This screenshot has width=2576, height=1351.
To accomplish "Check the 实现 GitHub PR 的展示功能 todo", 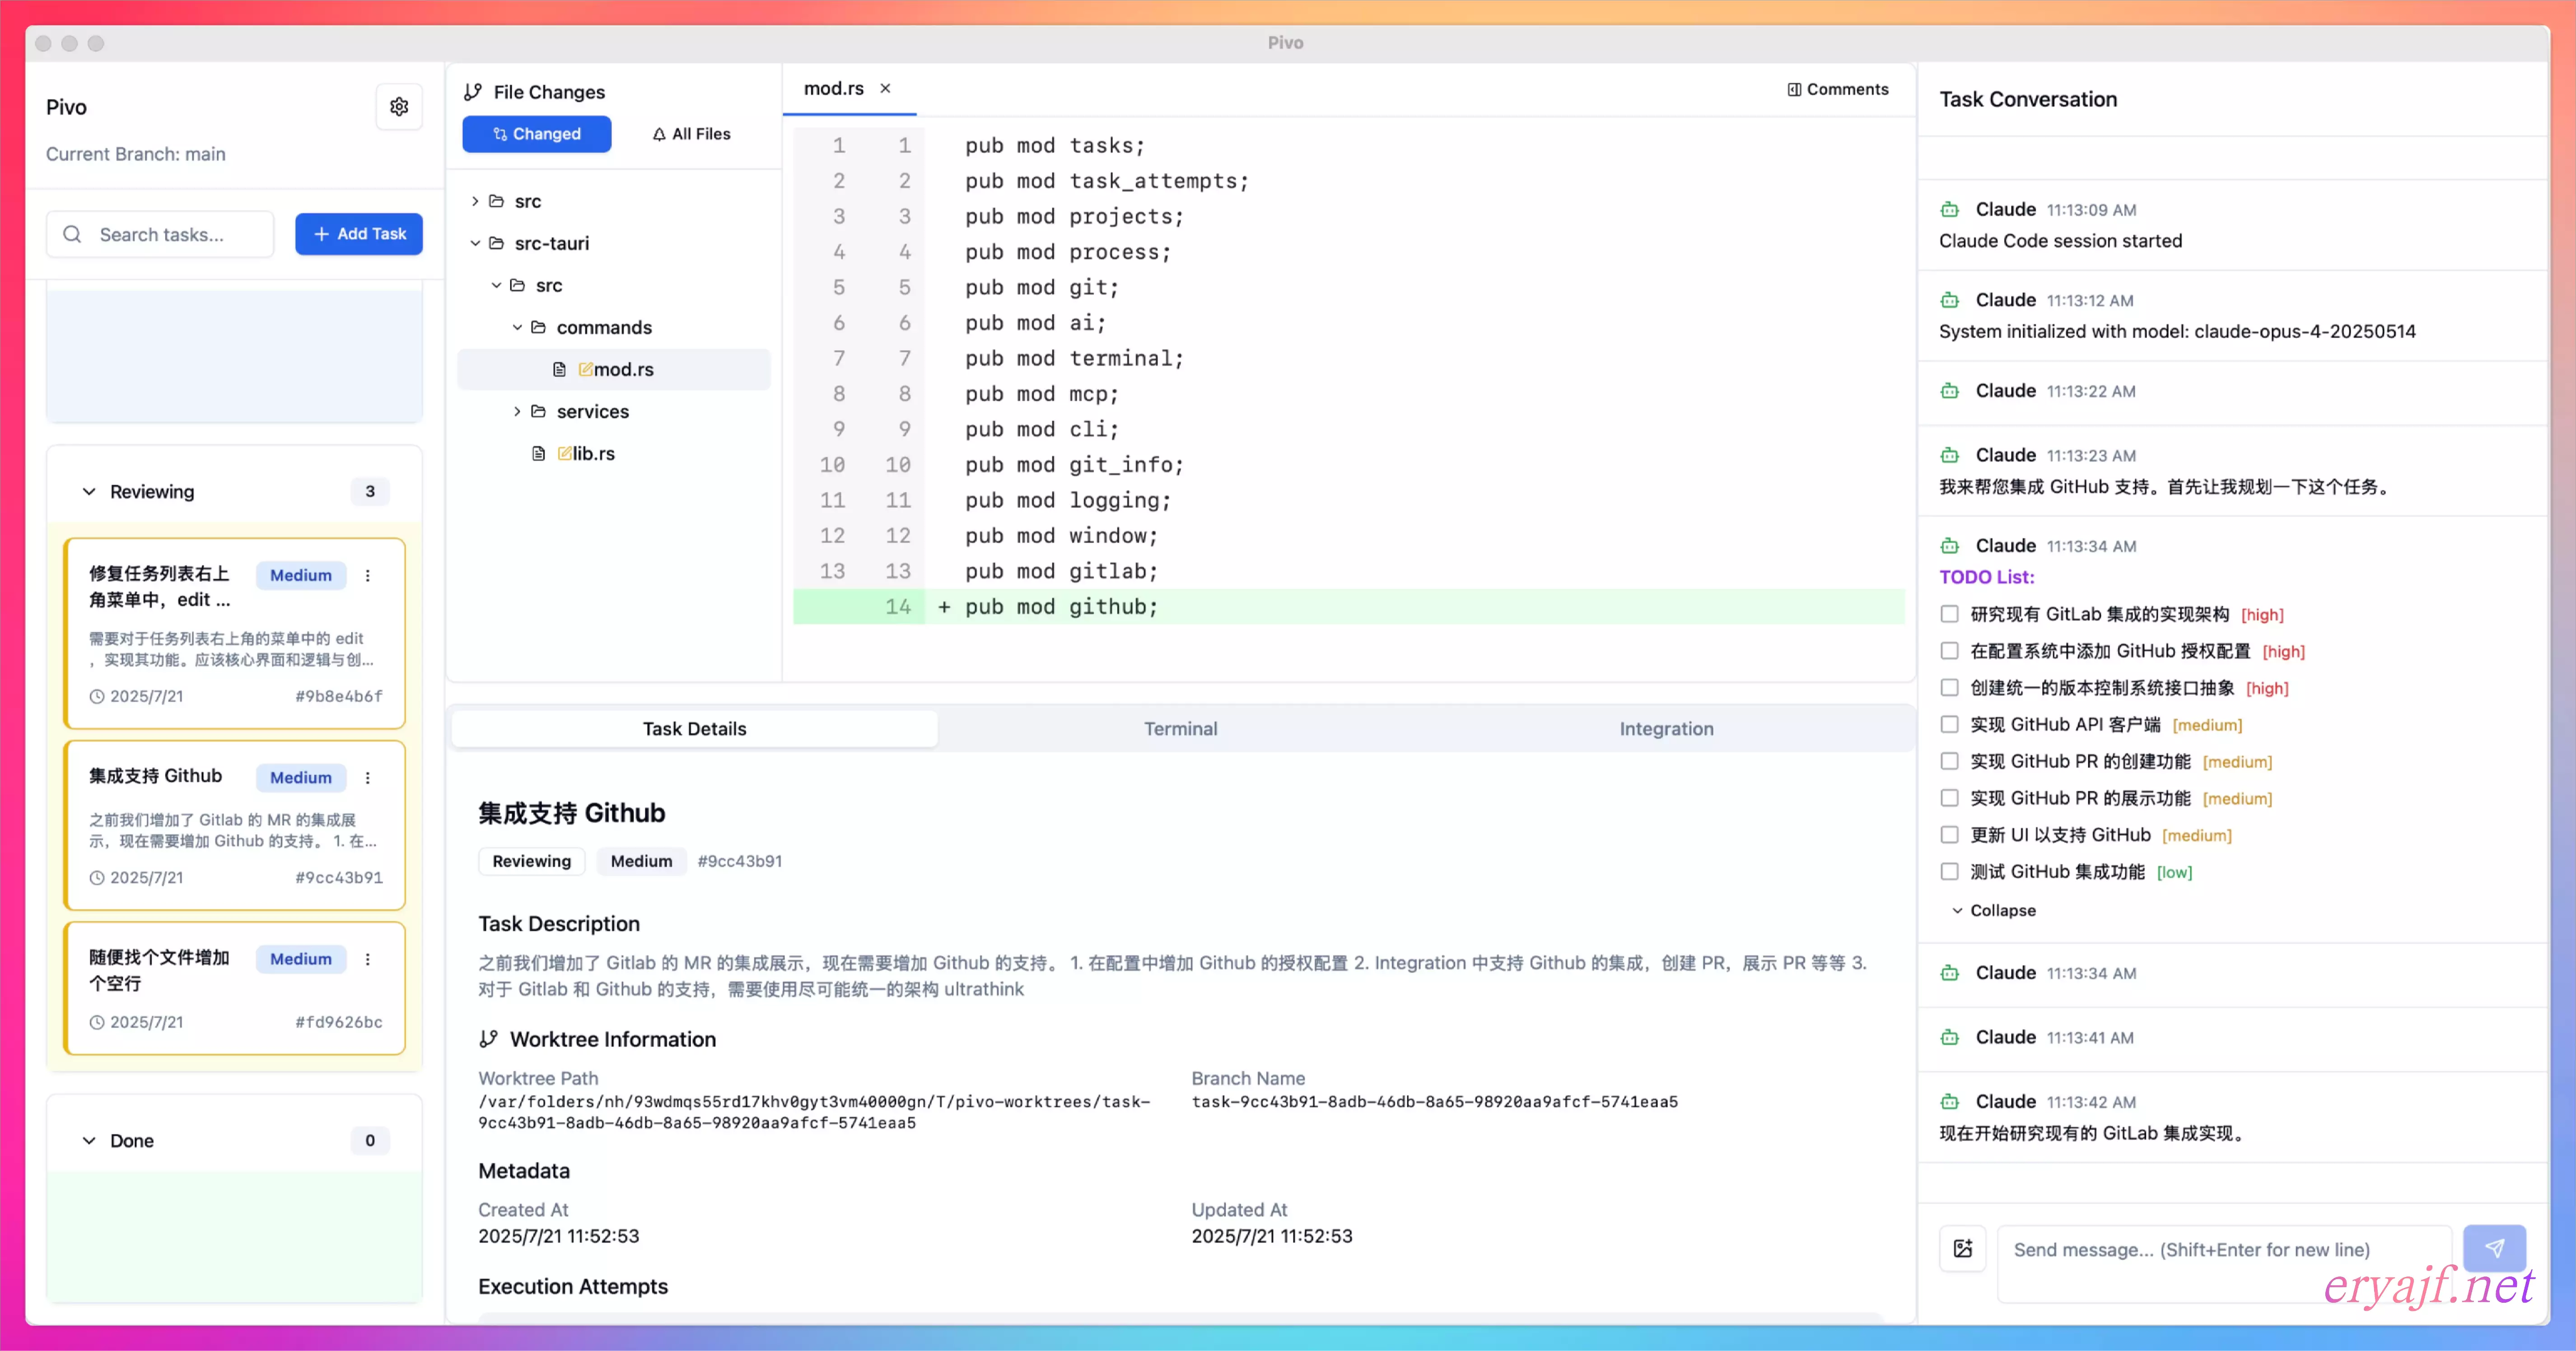I will (1949, 798).
